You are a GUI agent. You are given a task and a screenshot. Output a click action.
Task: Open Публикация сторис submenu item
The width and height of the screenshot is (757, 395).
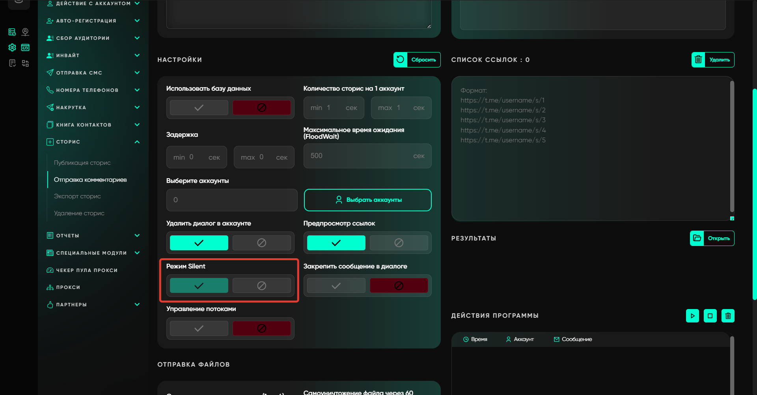(82, 163)
